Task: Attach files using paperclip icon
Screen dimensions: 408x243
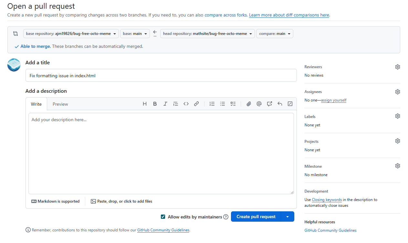Action: pos(249,104)
